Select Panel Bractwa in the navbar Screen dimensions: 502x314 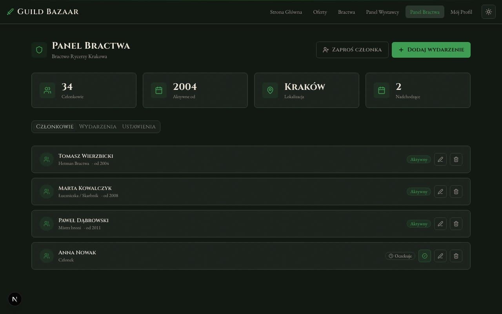click(x=425, y=12)
